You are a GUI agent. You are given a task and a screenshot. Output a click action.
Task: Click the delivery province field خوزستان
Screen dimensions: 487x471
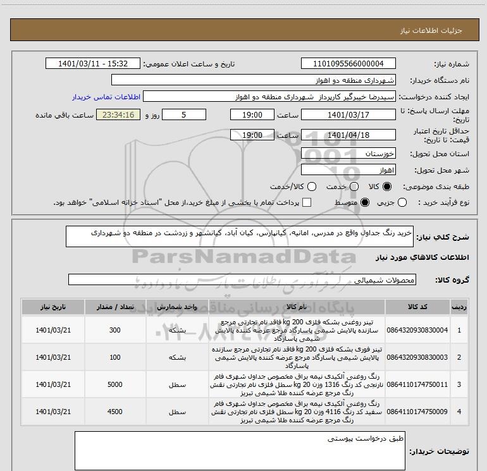[x=348, y=153]
